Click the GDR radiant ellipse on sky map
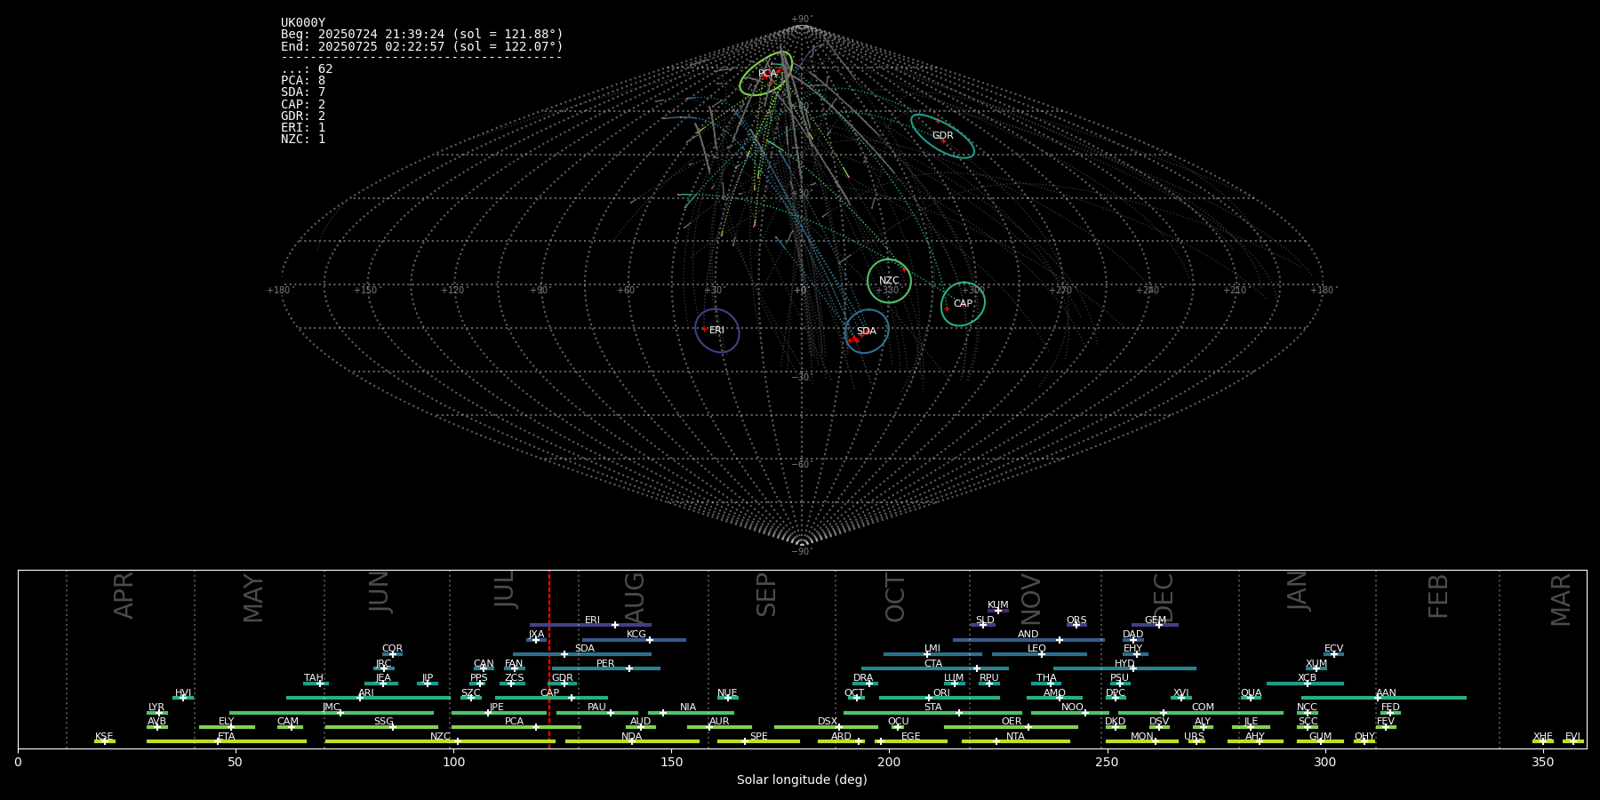 coord(942,136)
